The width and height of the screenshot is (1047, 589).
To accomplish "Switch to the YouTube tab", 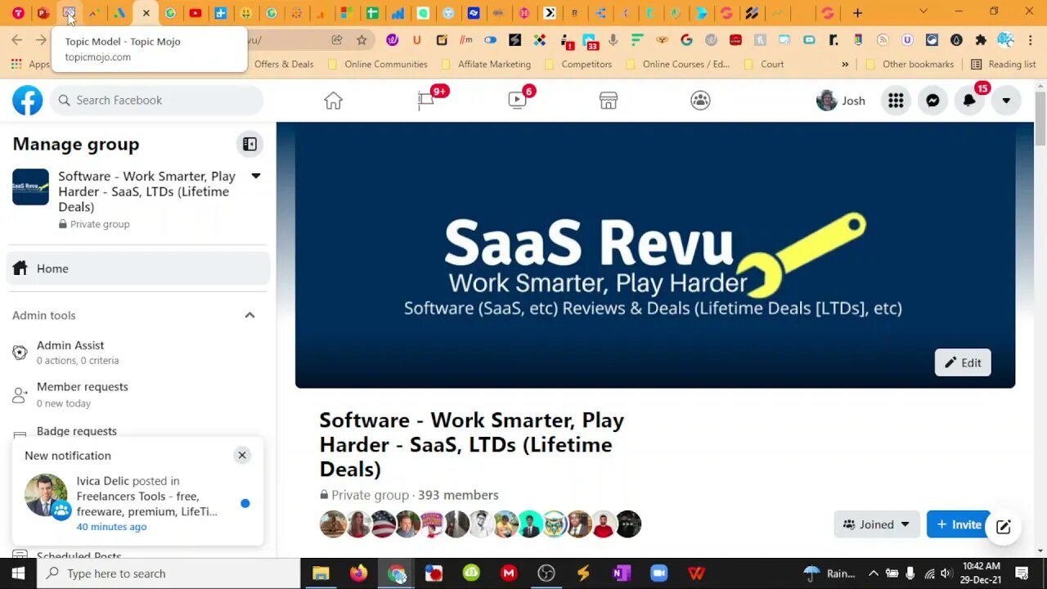I will pos(195,13).
